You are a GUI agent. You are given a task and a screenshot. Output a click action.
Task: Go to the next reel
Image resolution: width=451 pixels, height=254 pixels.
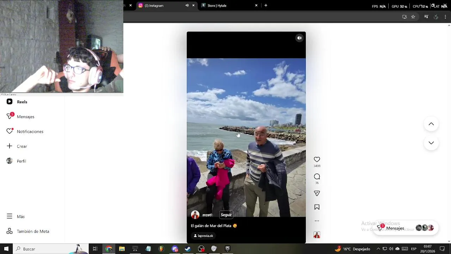(x=431, y=143)
